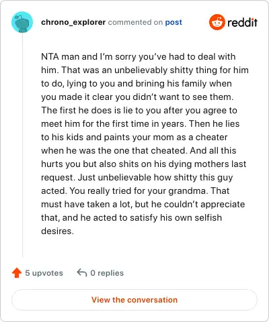Click the line 'must have taken a lot'
This screenshot has width=269, height=322.
click(143, 205)
